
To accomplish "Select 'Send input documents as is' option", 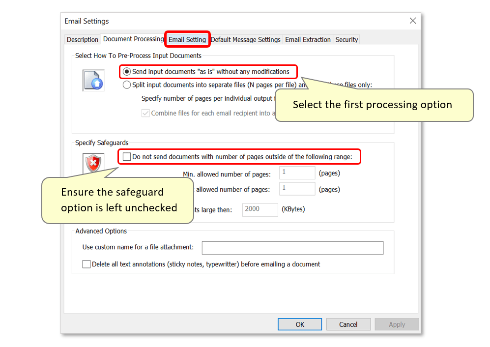I will pyautogui.click(x=126, y=71).
